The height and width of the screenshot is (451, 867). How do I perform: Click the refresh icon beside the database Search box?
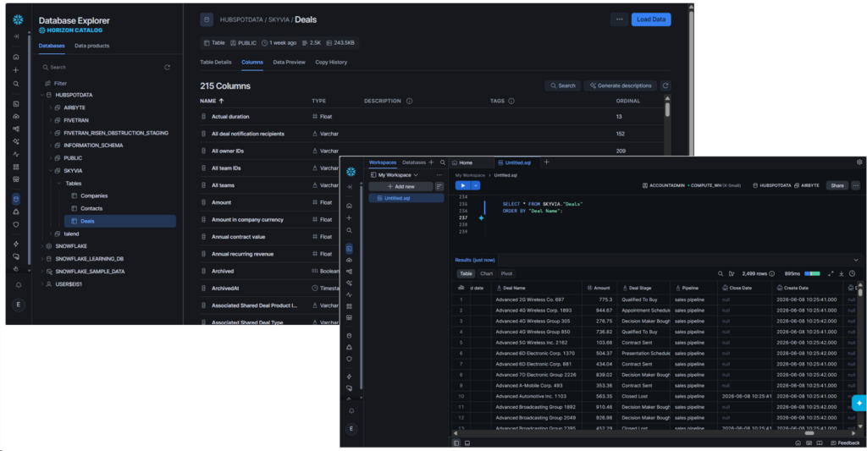(167, 68)
